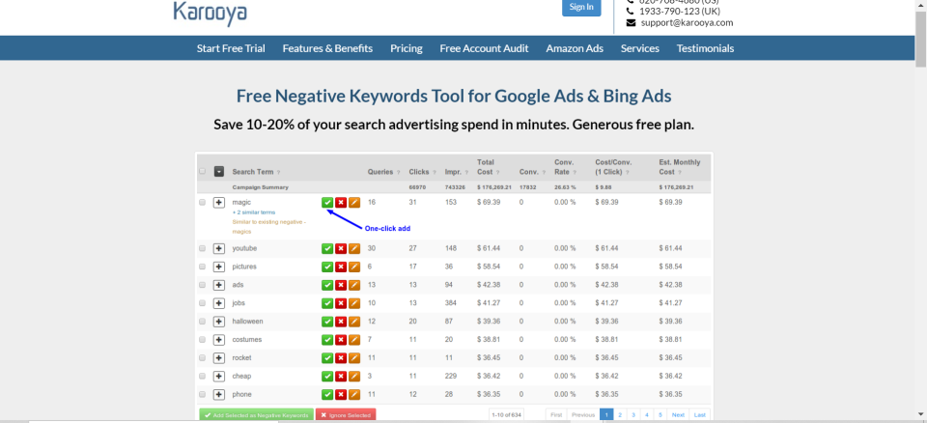Click red X icon in rocket row
Viewport: 927px width, 423px height.
point(341,358)
